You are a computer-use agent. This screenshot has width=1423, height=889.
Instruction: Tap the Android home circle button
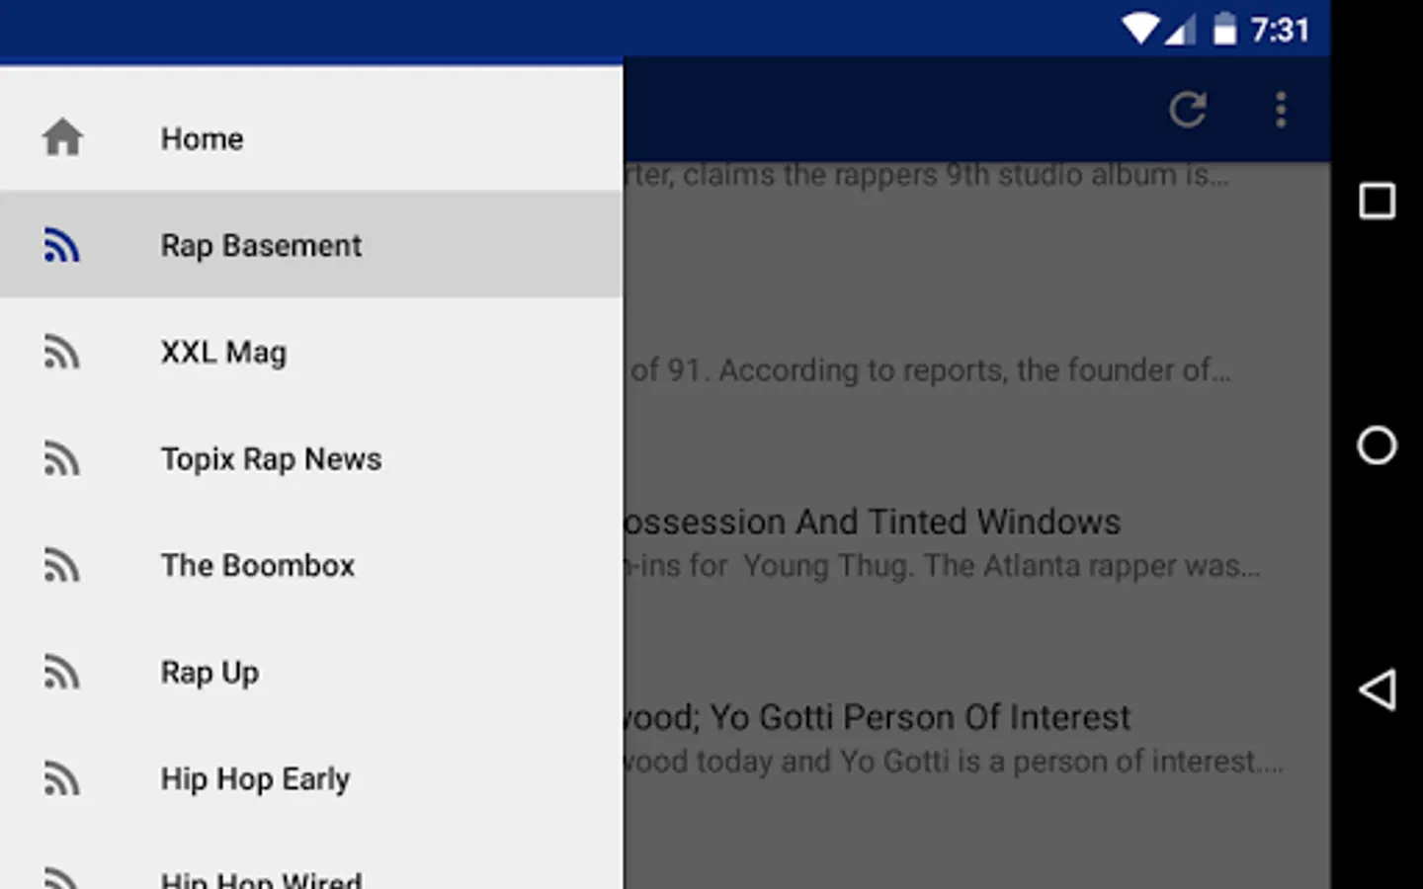point(1377,444)
